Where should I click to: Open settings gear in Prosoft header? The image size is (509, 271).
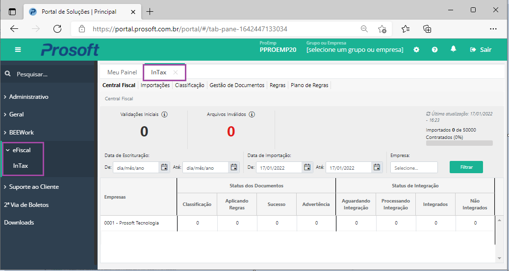(x=416, y=49)
